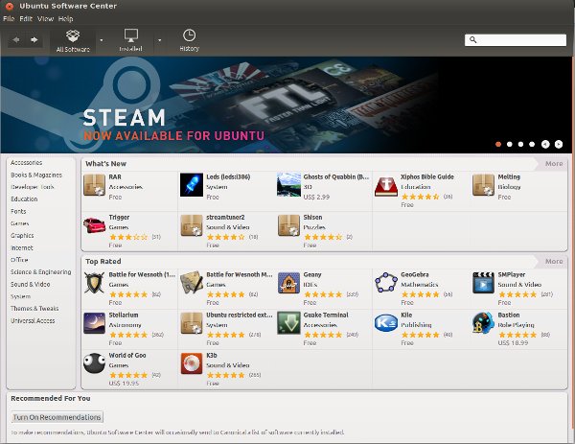This screenshot has height=444, width=575.
Task: Open the Universal Access category
Action: point(33,320)
